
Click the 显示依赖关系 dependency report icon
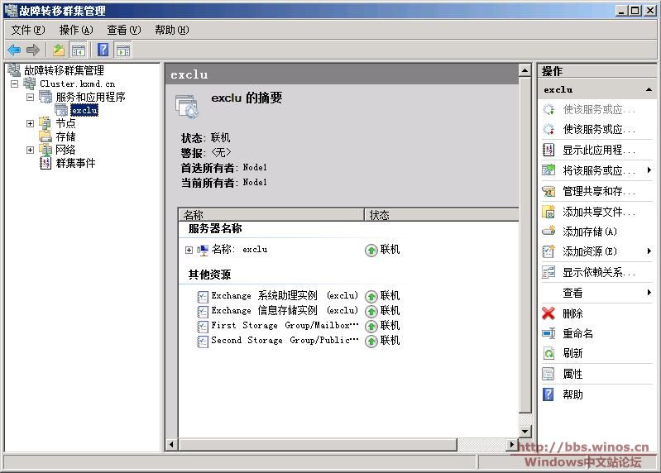pos(548,272)
